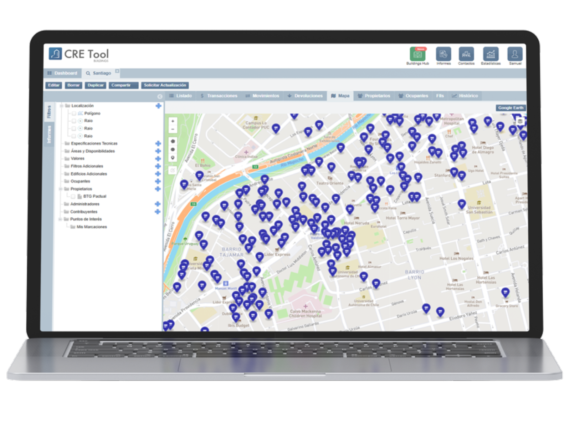Click the Duplicar button
569x426 pixels.
click(96, 85)
